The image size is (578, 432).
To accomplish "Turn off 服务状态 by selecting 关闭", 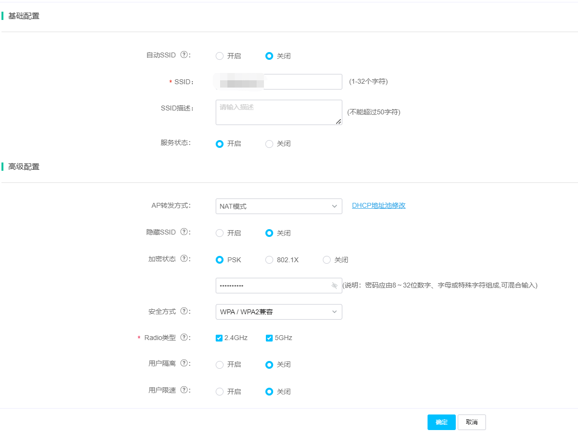I will pos(269,144).
